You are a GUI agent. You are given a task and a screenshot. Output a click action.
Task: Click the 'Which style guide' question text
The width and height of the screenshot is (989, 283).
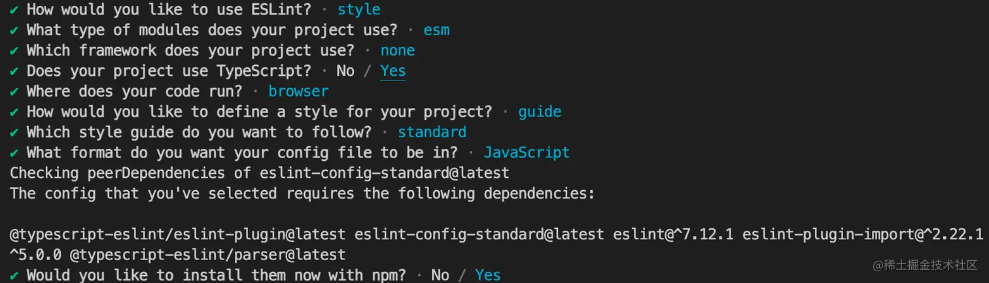(x=199, y=132)
